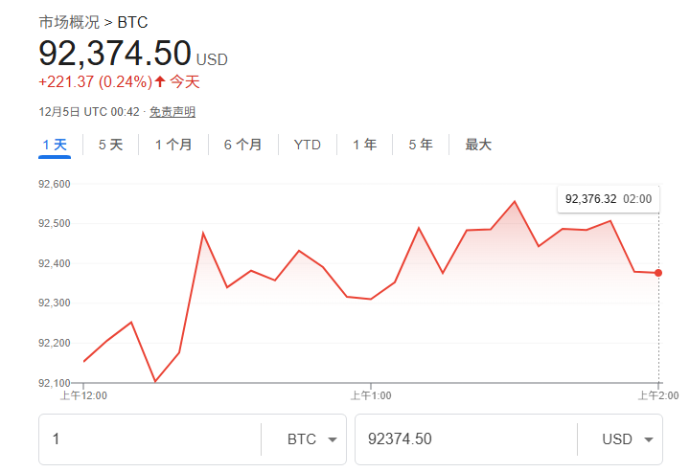This screenshot has height=472, width=690.
Task: Click the BTC amount input field
Action: click(149, 439)
